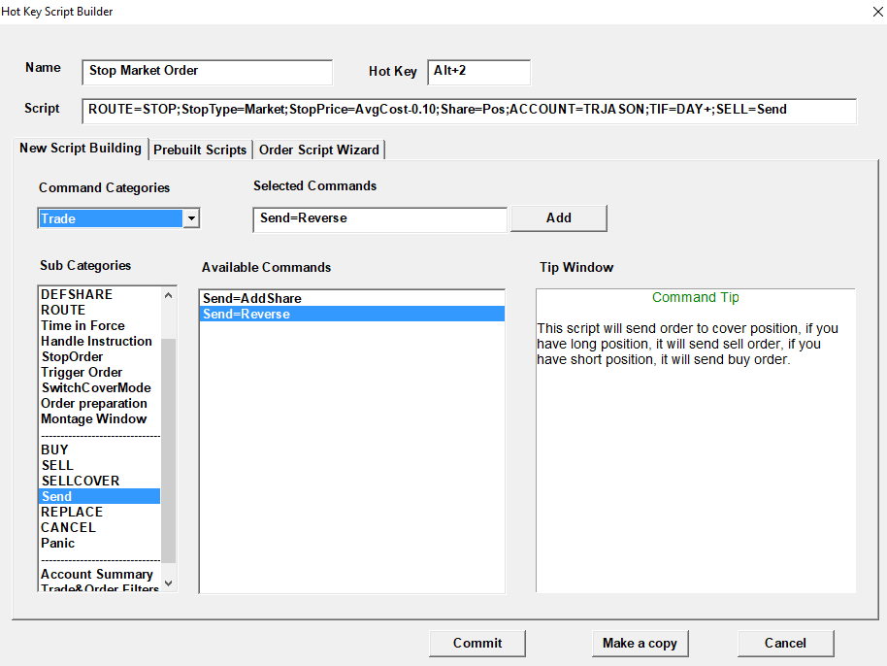Viewport: 887px width, 666px height.
Task: Select the New Script Building tab
Action: (x=81, y=149)
